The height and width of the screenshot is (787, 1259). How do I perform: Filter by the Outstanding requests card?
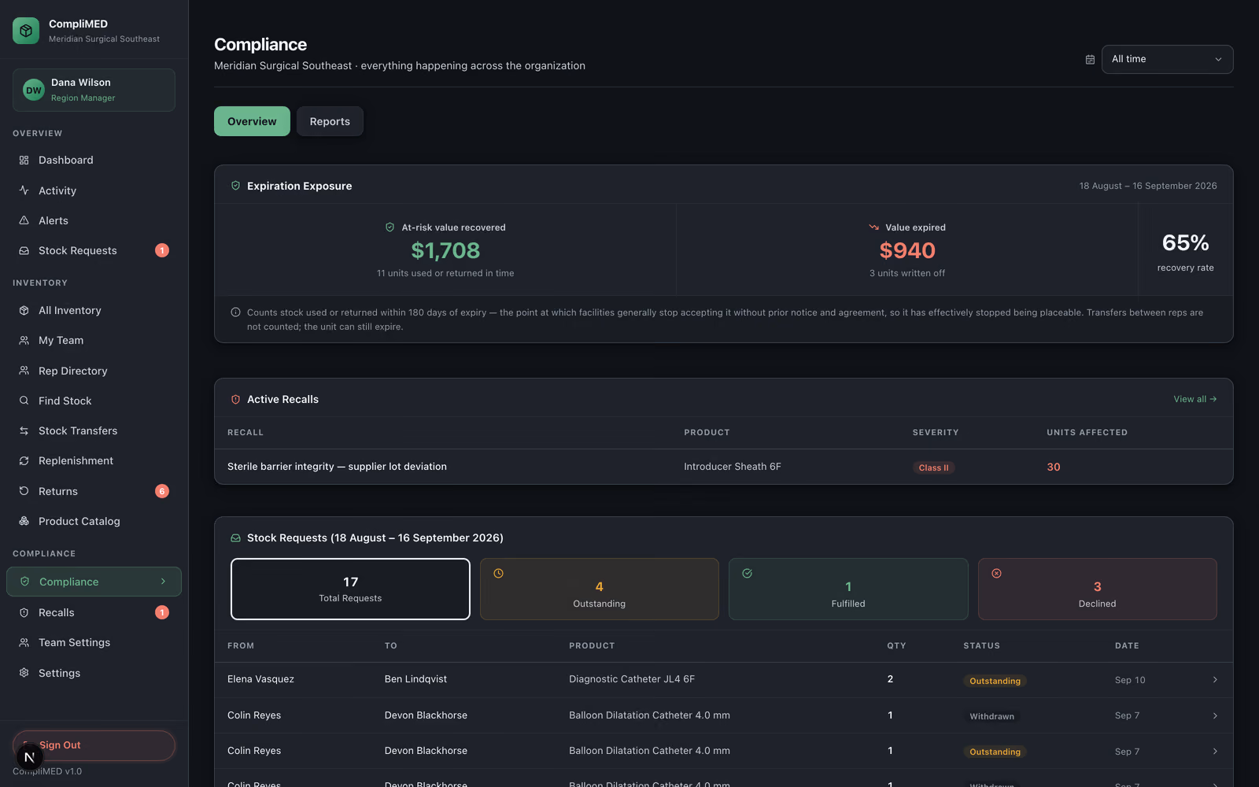(x=599, y=589)
